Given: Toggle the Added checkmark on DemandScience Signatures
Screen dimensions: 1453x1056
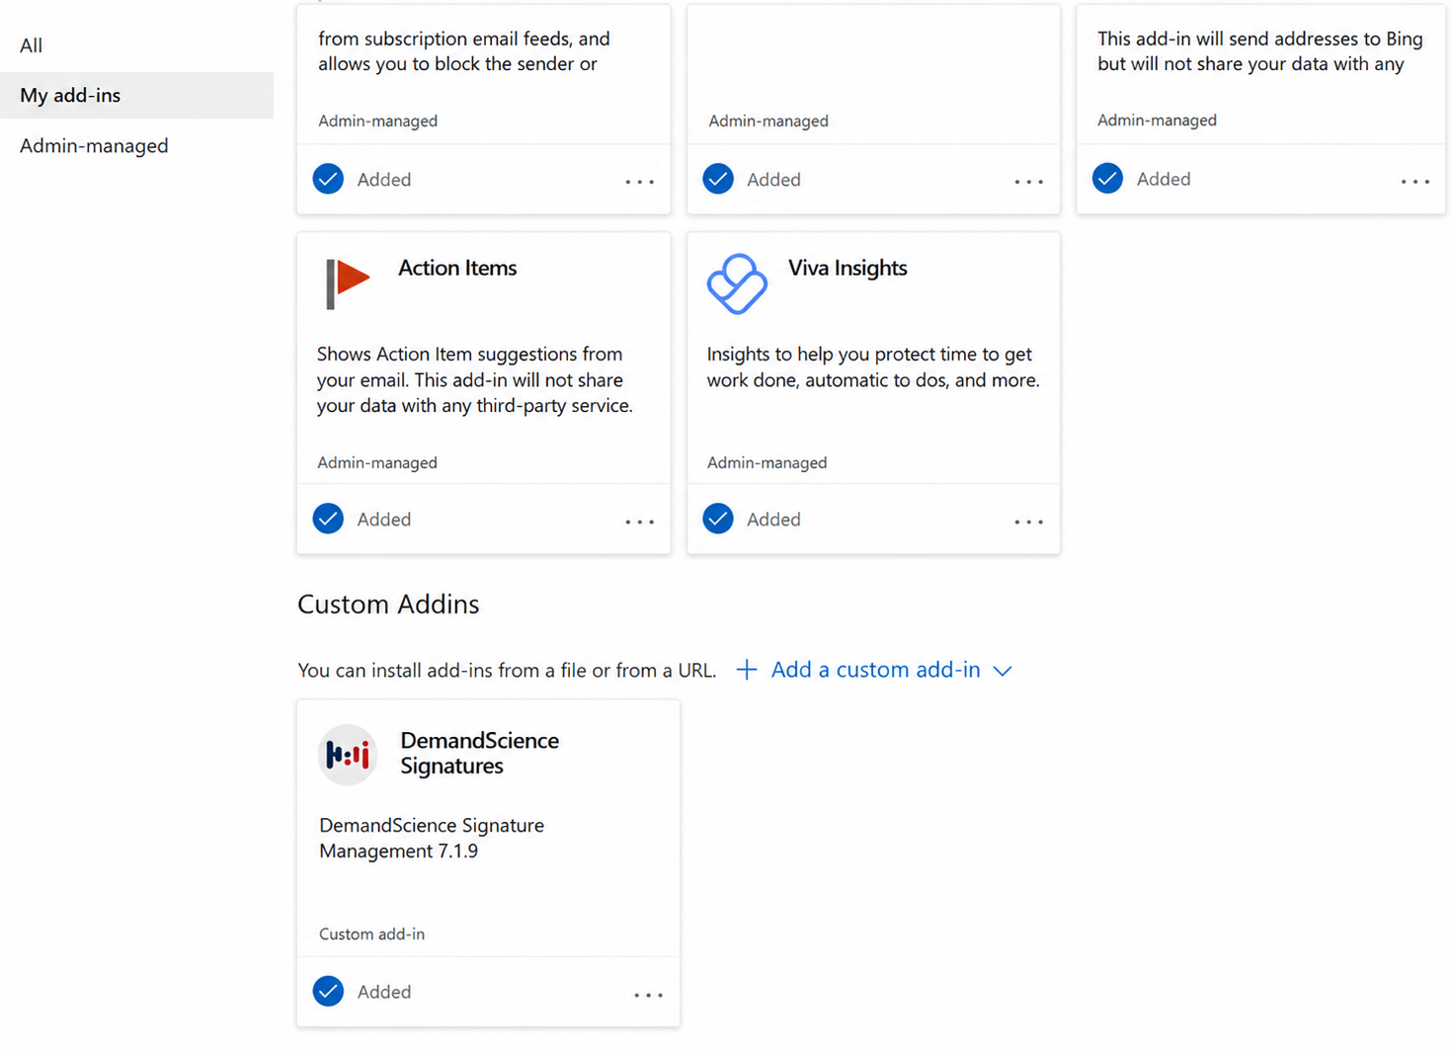Looking at the screenshot, I should pos(328,991).
